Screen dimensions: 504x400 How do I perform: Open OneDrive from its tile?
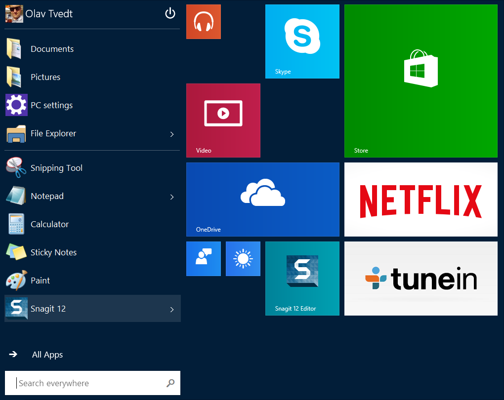coord(262,199)
